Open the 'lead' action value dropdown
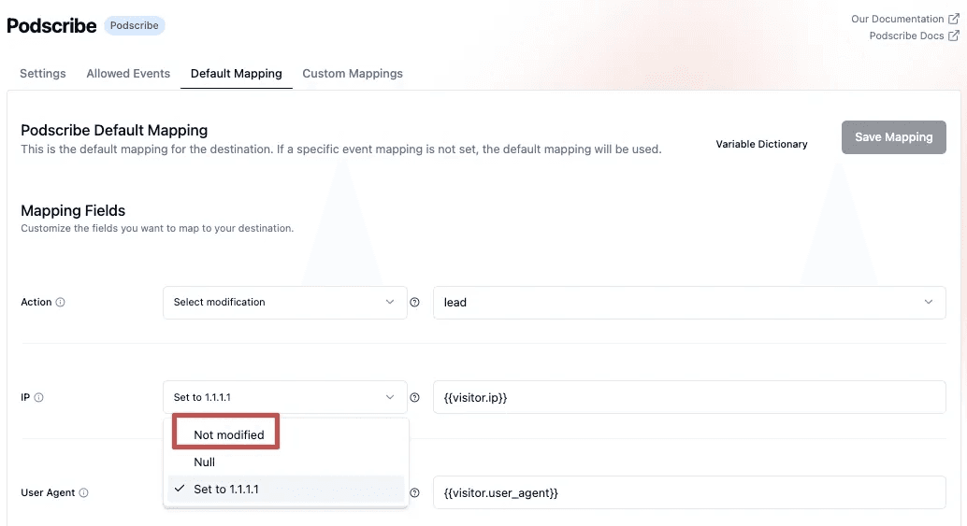Screen dimensions: 967x526 click(x=688, y=303)
